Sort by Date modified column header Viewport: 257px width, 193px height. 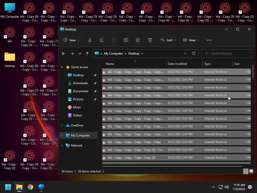point(184,64)
